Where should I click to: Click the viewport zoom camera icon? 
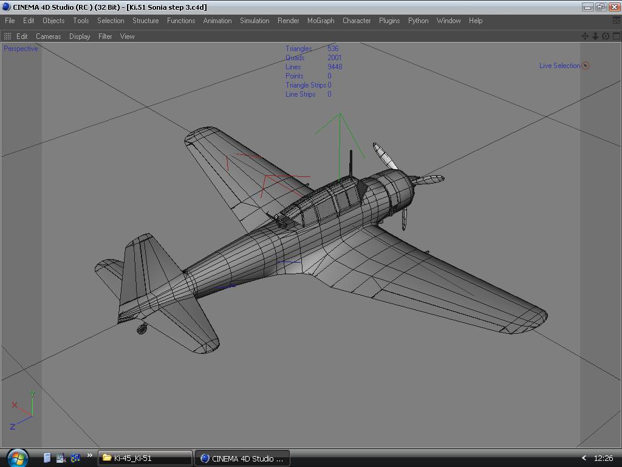click(x=595, y=36)
